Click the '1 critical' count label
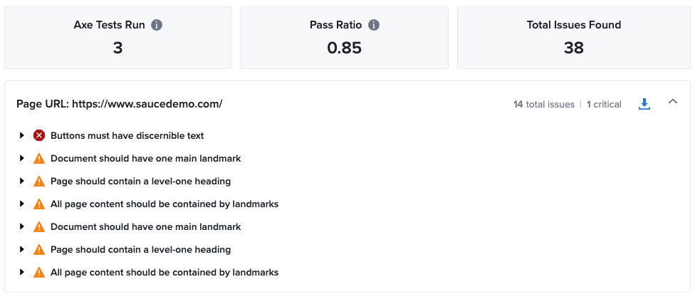 604,104
